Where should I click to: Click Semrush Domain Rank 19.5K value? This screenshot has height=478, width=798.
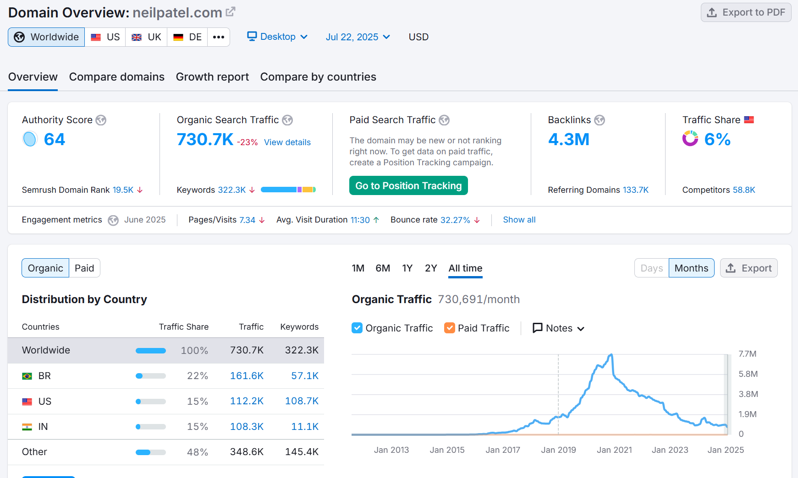click(123, 190)
